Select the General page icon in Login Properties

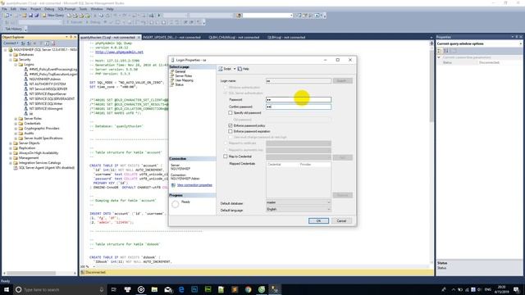point(172,71)
